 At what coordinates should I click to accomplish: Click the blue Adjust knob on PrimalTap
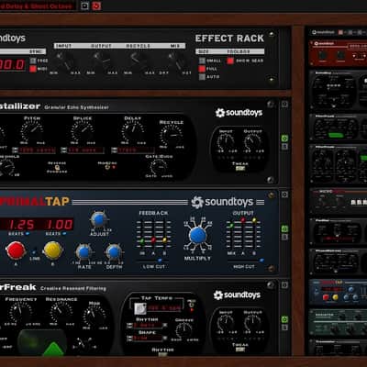click(x=98, y=219)
